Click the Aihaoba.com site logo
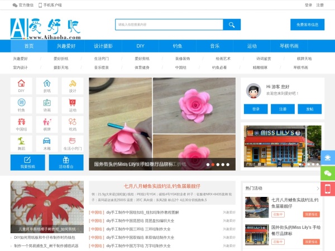335x251 pixels. [46, 29]
